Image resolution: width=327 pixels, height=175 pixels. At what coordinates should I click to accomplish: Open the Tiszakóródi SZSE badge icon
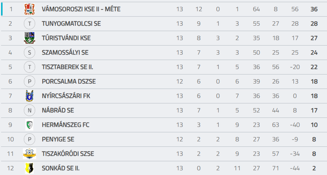pyautogui.click(x=29, y=154)
